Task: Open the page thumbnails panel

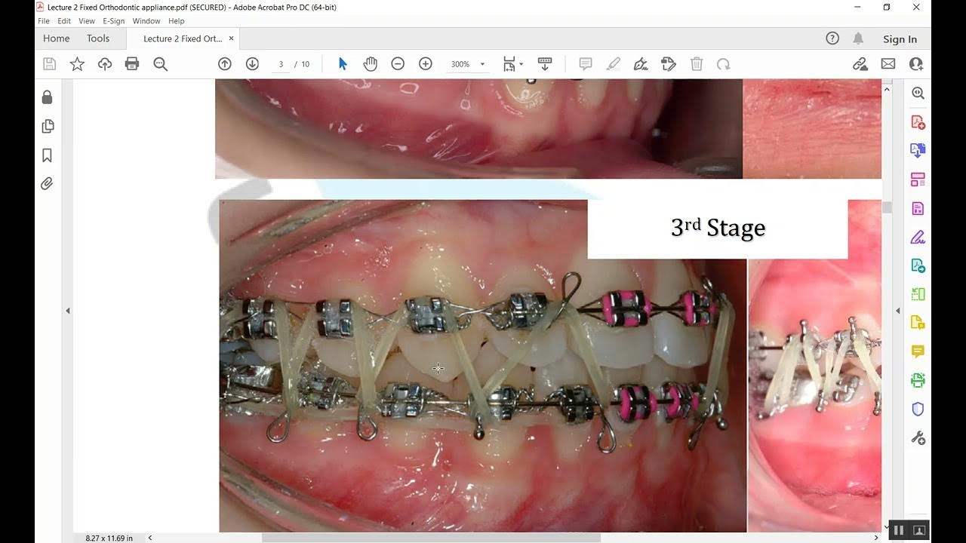Action: pos(47,126)
